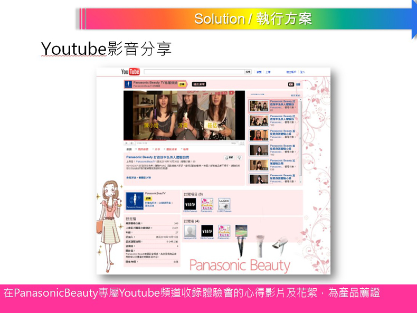Click the yellow subscribe button in channel header
Viewport: 417px width, 313px height.
pyautogui.click(x=182, y=84)
